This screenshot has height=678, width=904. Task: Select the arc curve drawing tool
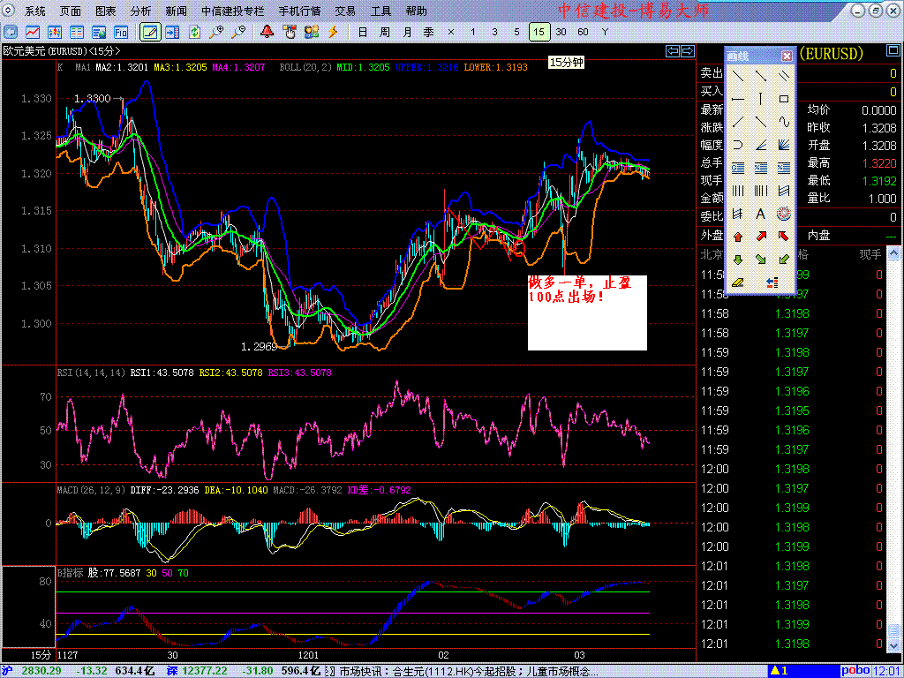[738, 145]
